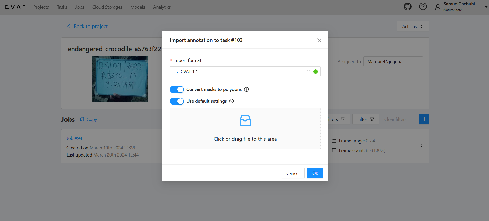Add a new job with plus button
This screenshot has width=489, height=221.
(x=424, y=119)
